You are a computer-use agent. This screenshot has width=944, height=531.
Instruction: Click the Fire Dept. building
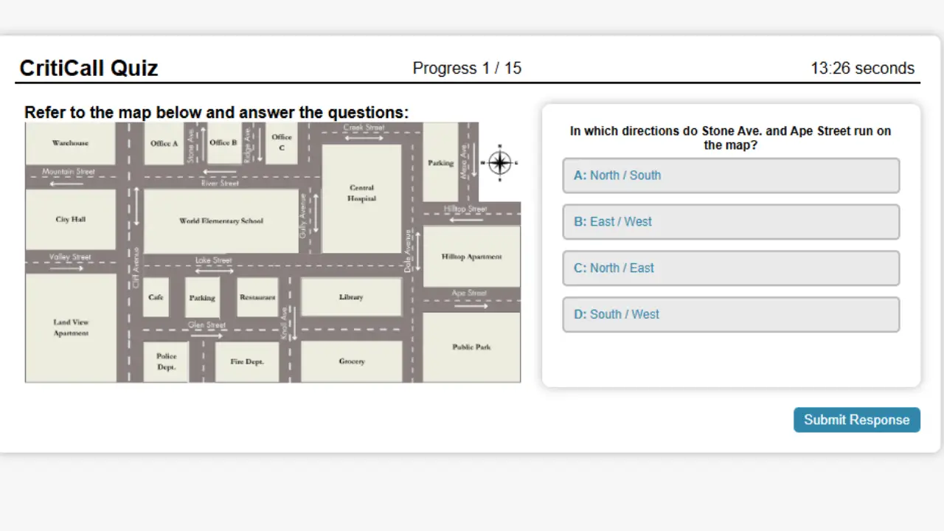(x=247, y=361)
